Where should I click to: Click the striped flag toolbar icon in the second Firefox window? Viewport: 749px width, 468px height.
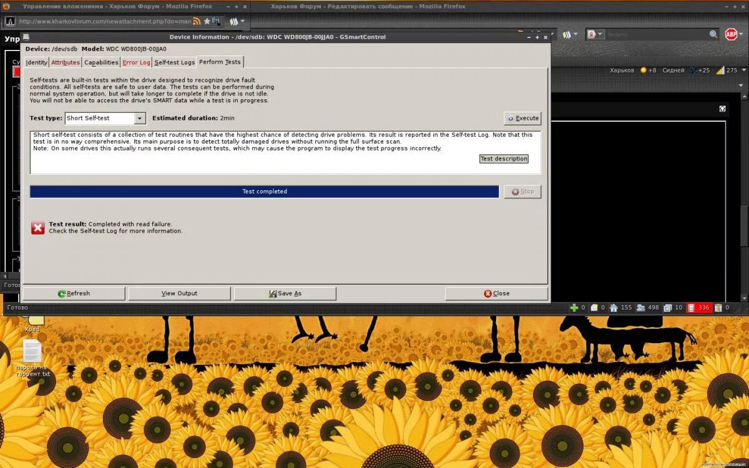(567, 34)
